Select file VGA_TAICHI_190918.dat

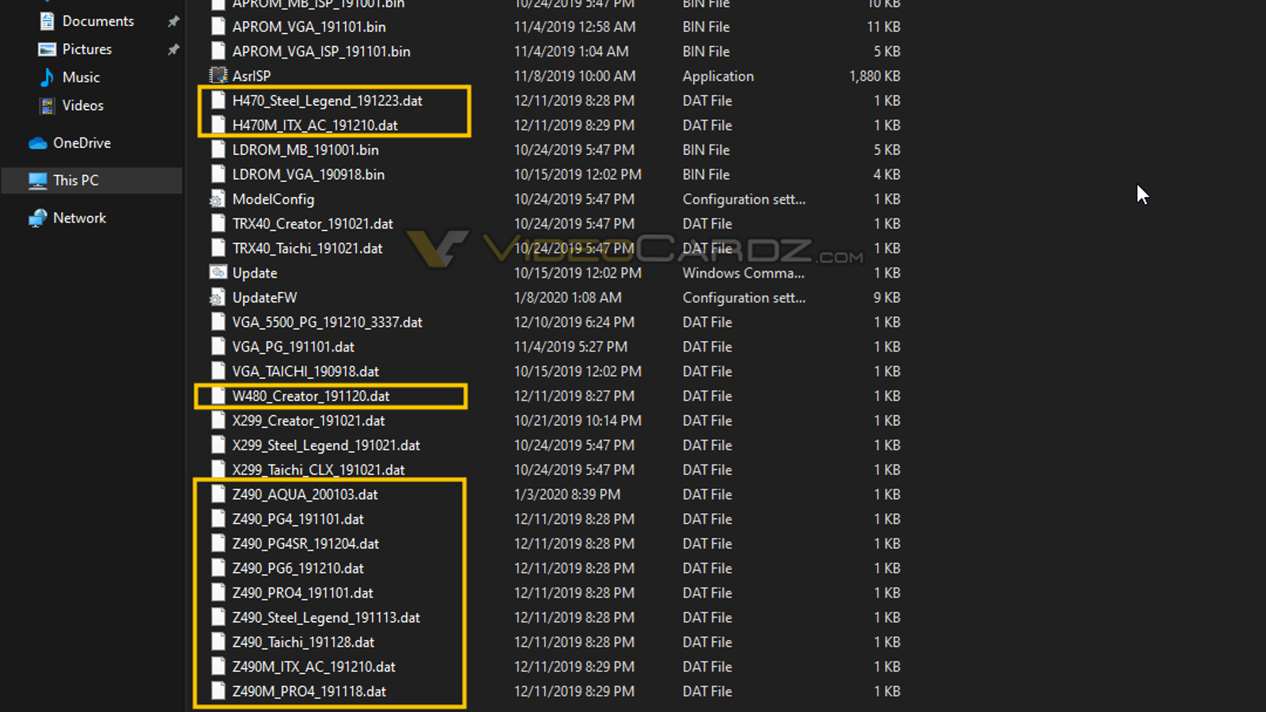coord(305,371)
